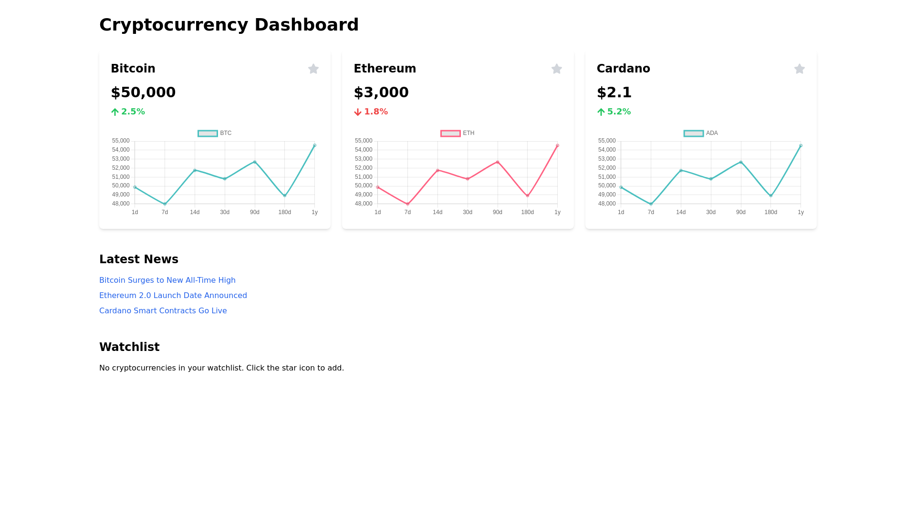
Task: Click the 180d data point on BTC chart
Action: point(285,196)
